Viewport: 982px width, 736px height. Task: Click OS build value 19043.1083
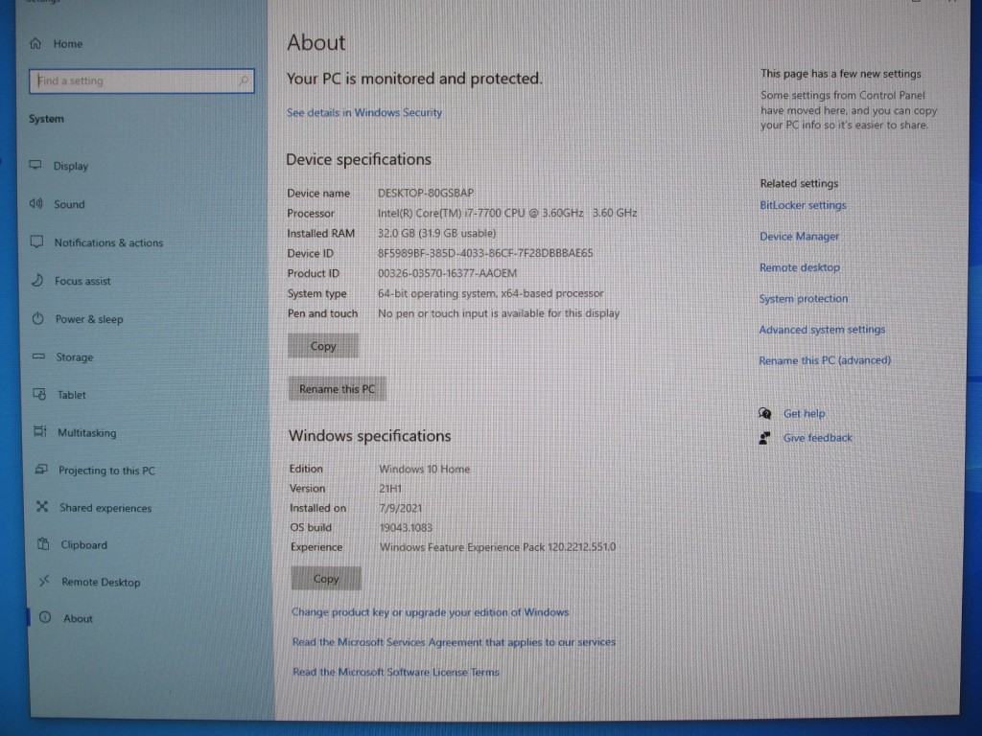[406, 528]
